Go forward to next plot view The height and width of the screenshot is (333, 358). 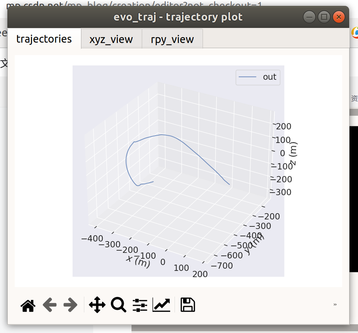[x=71, y=305]
